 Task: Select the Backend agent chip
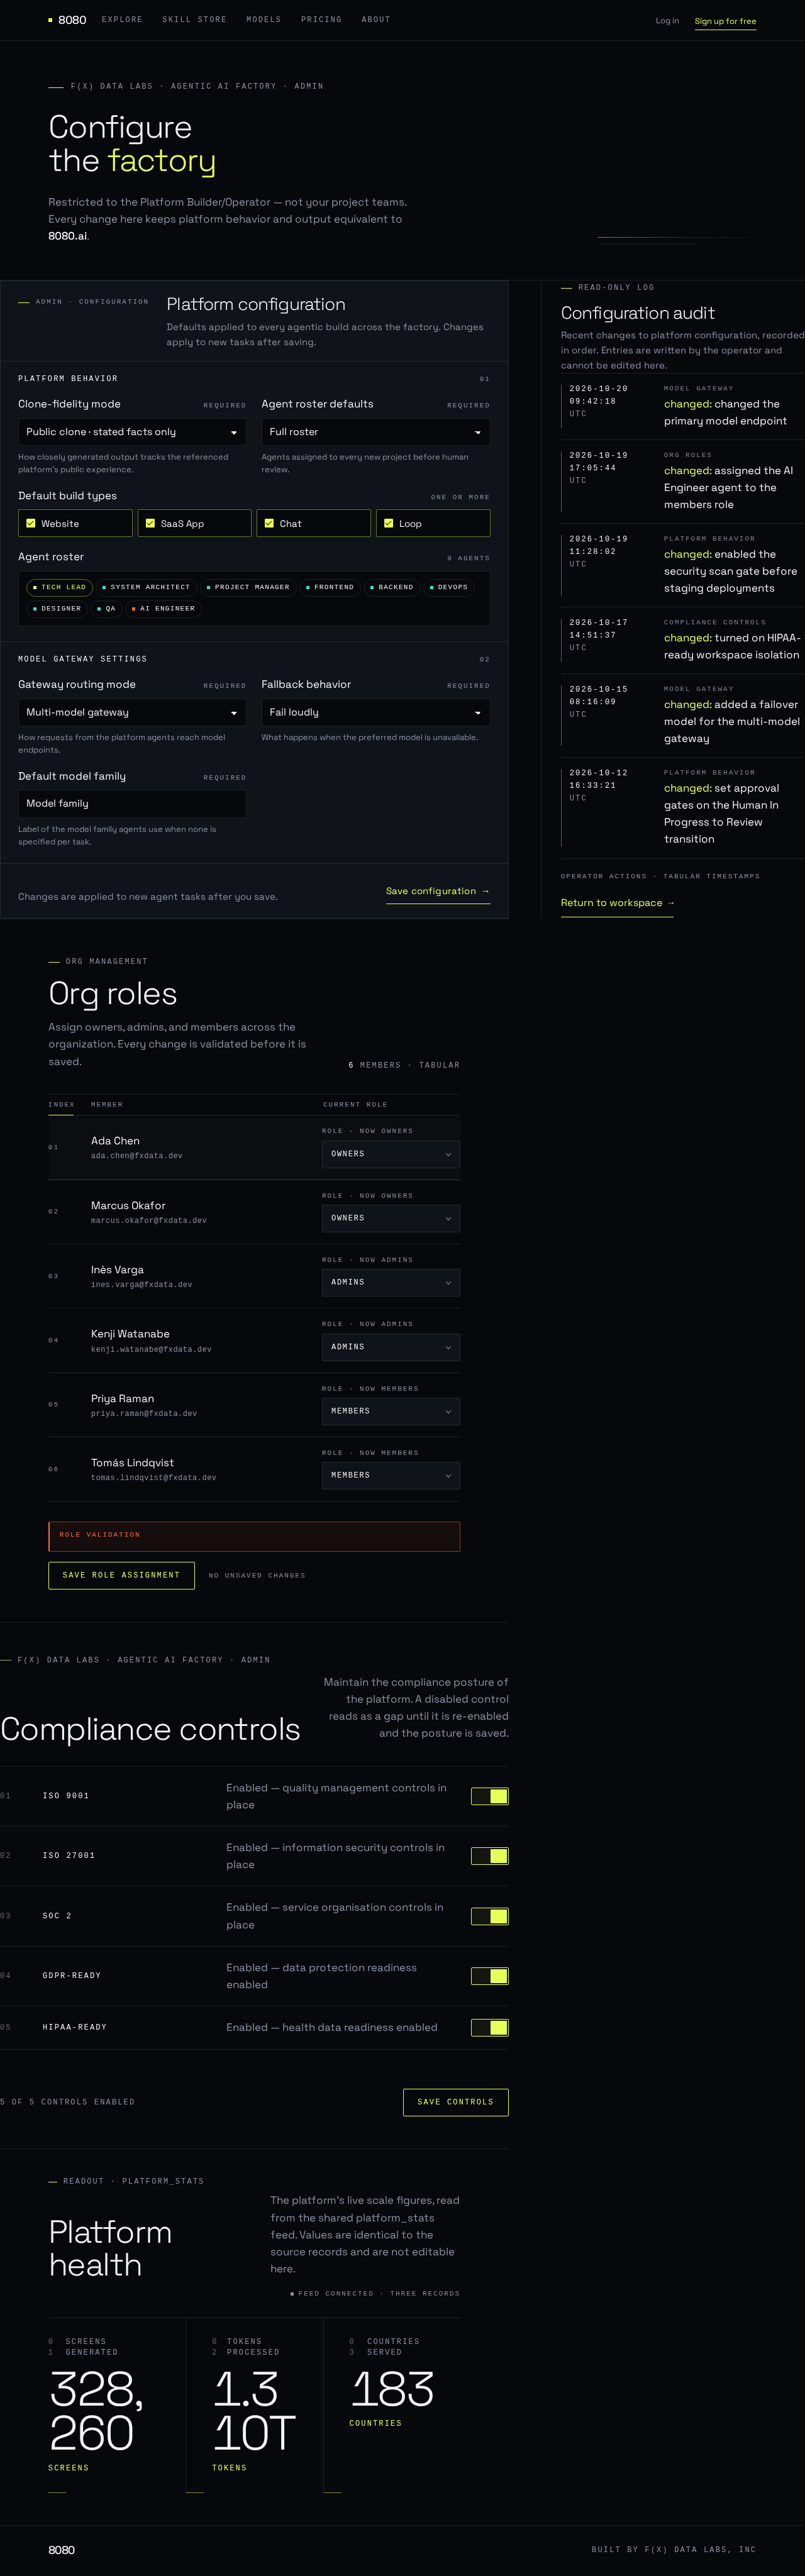[x=392, y=587]
